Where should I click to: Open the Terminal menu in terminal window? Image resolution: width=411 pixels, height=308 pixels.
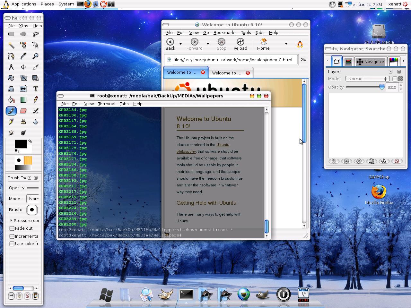click(x=107, y=104)
